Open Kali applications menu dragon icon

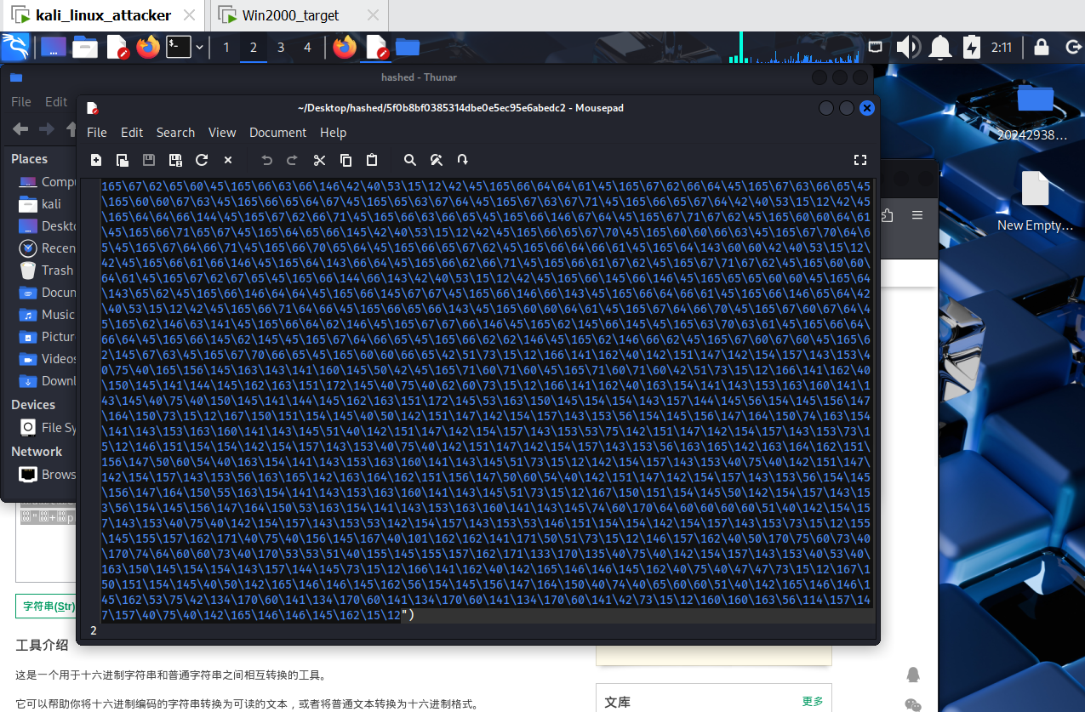pos(15,47)
